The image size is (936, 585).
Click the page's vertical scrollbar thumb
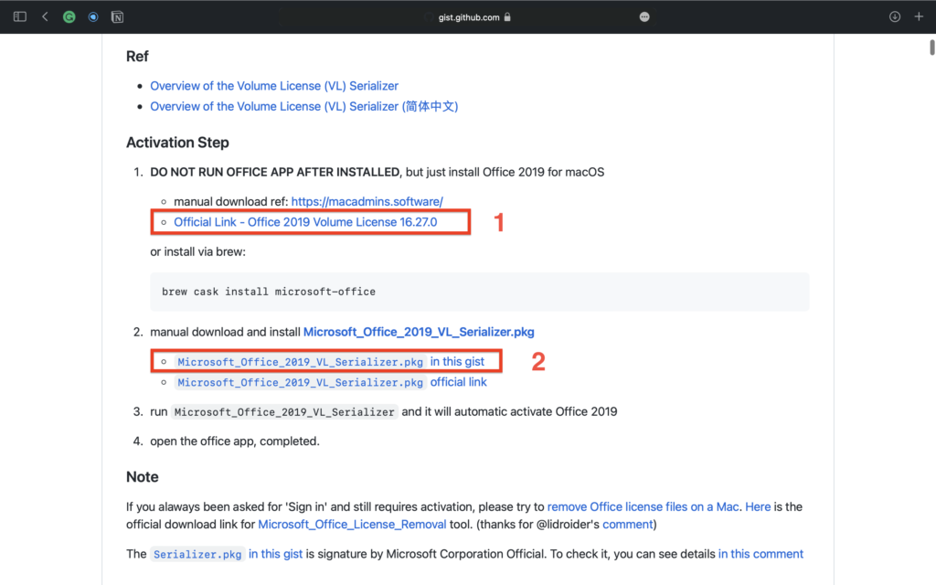point(931,48)
